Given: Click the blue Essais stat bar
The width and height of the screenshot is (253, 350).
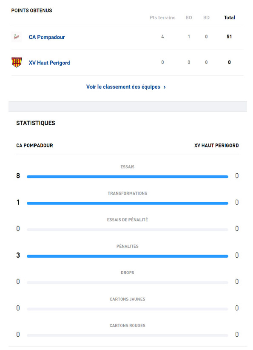Looking at the screenshot, I should 127,177.
